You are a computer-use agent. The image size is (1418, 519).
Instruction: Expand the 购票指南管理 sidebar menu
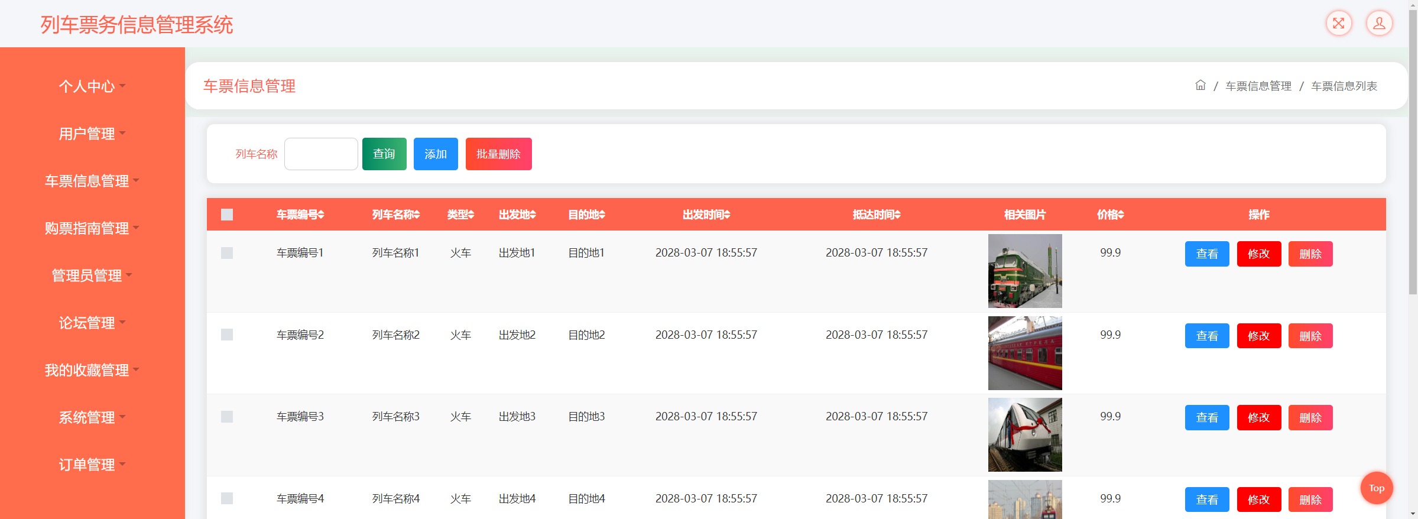[x=92, y=228]
